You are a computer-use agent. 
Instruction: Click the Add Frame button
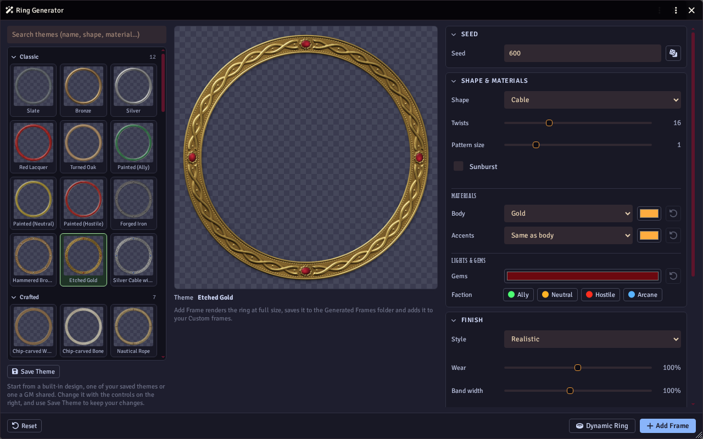(668, 426)
